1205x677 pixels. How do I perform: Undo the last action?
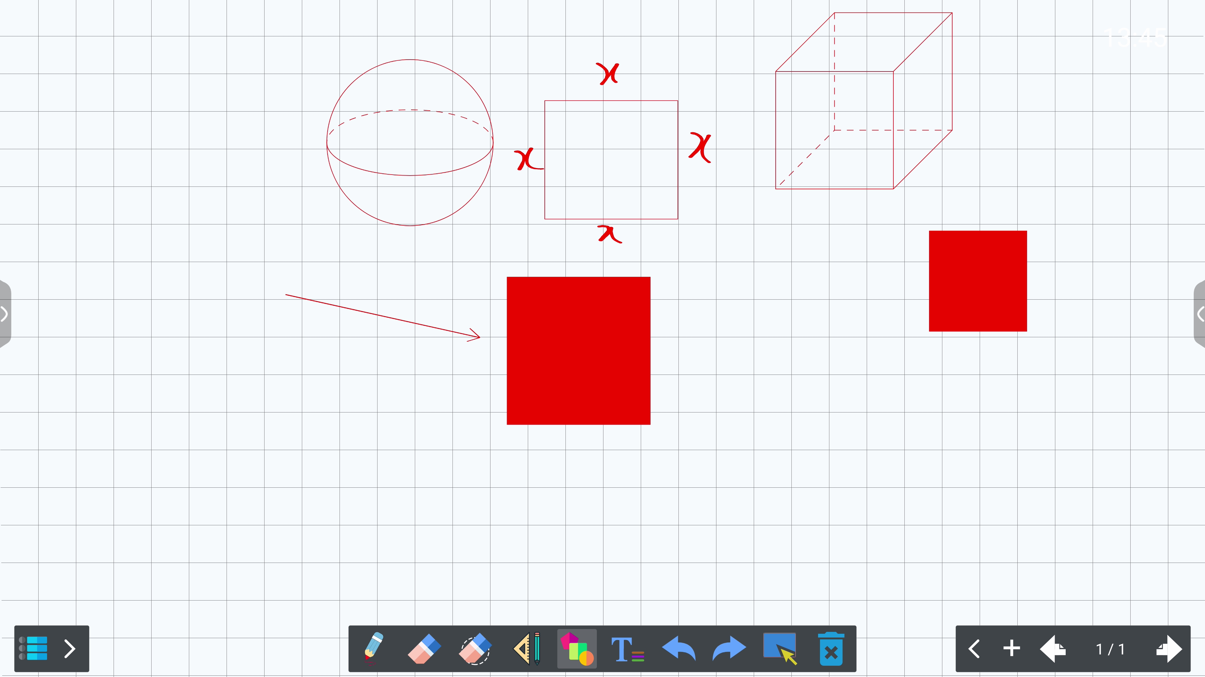[x=679, y=648]
